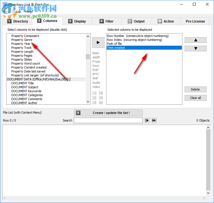The image size is (214, 203).
Task: Click the [5] shortcut link
Action: [x=101, y=98]
